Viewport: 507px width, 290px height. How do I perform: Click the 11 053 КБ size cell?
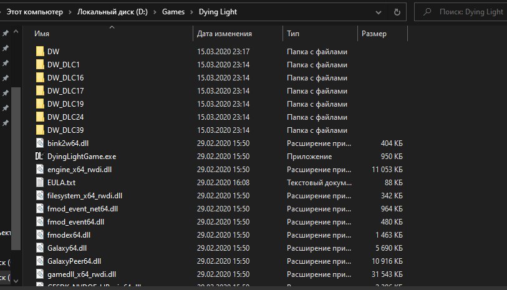coord(387,170)
